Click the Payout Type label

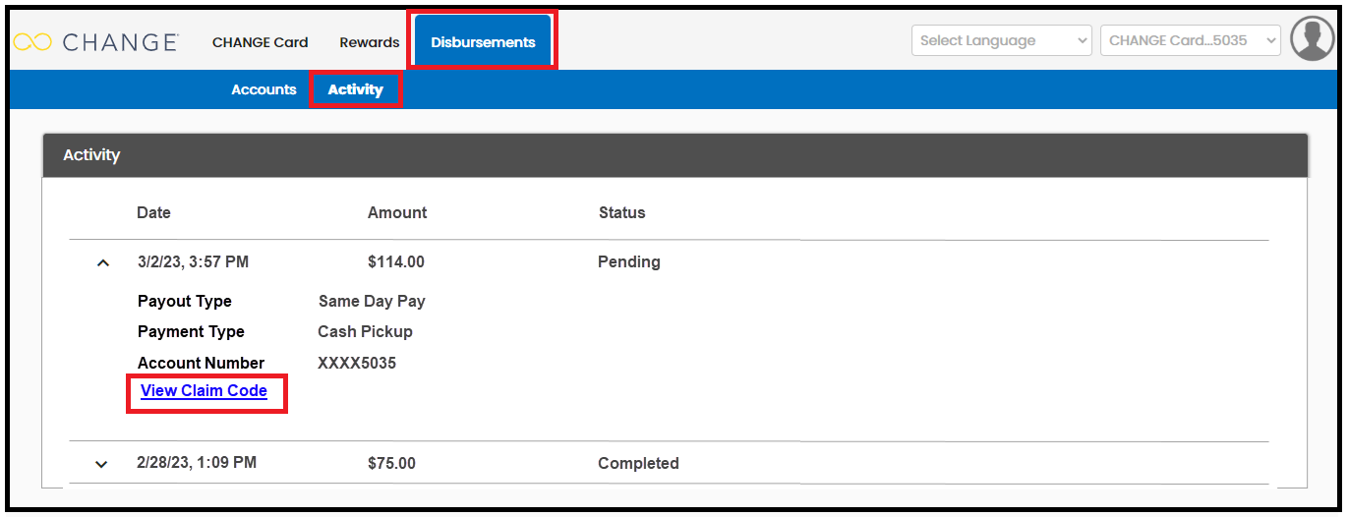coord(185,302)
